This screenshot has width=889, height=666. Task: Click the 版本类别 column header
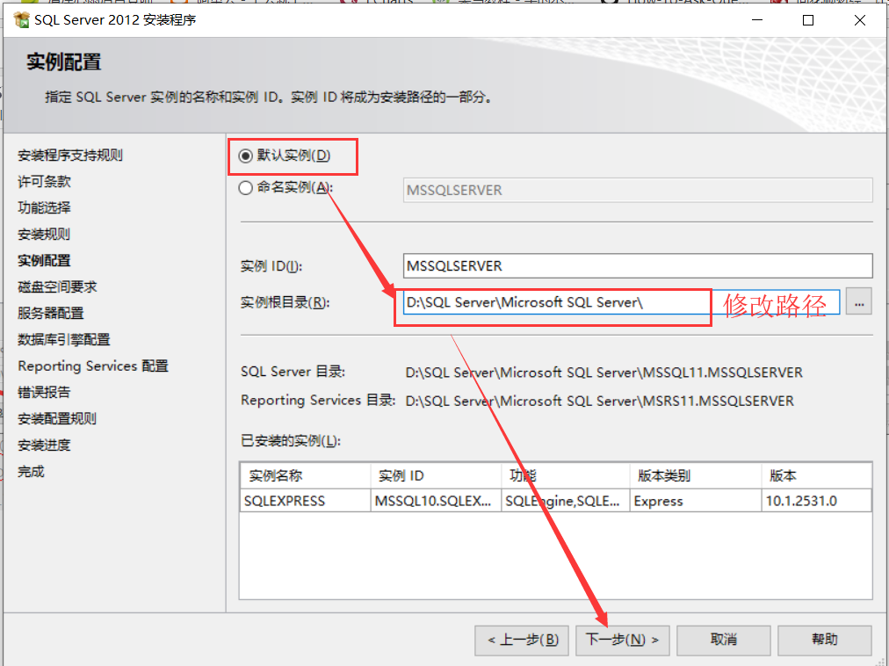[x=696, y=476]
